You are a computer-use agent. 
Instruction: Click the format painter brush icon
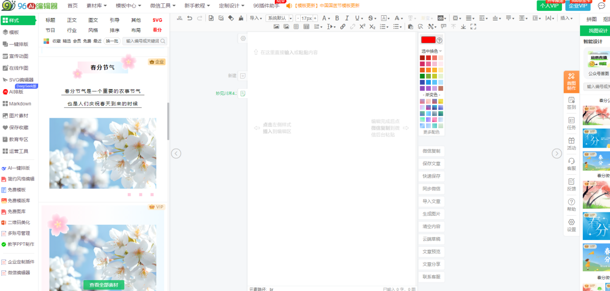(241, 18)
